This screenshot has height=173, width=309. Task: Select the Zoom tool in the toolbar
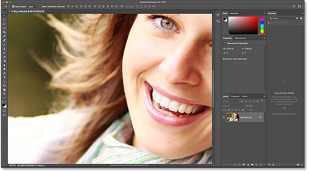4,94
